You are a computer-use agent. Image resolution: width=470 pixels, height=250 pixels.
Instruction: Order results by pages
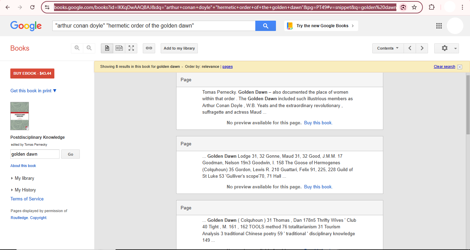[x=227, y=67]
